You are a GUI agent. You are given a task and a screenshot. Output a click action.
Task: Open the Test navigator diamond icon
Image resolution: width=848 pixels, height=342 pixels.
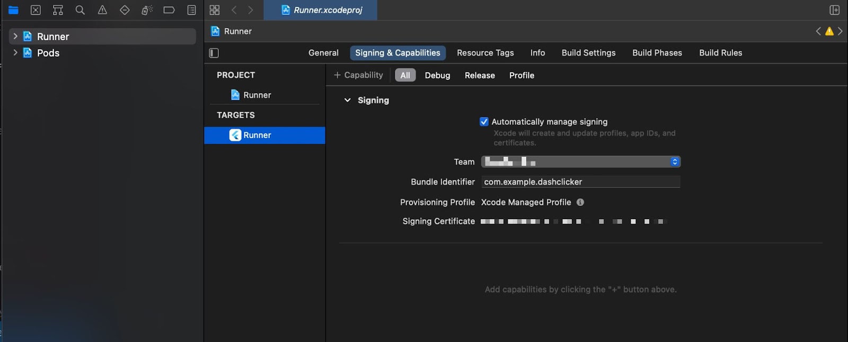(125, 10)
